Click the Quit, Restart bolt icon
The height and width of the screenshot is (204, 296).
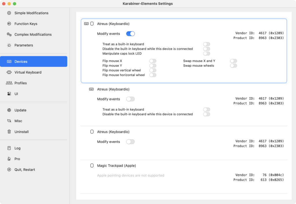tap(9, 170)
